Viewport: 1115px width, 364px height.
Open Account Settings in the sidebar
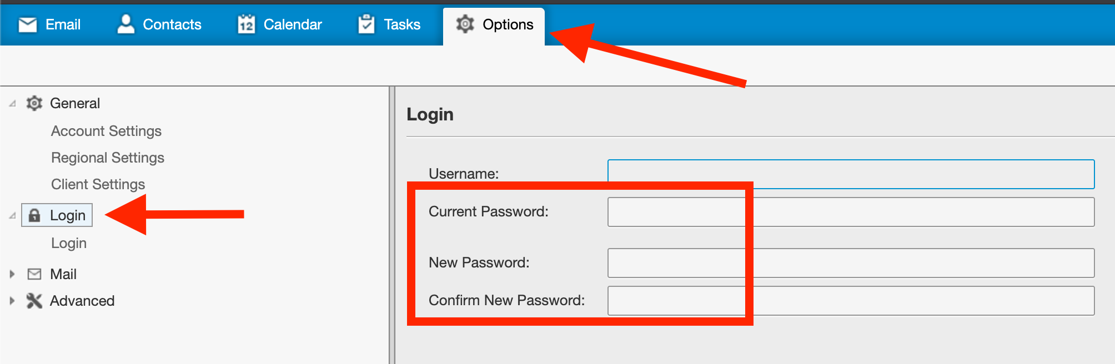tap(106, 131)
